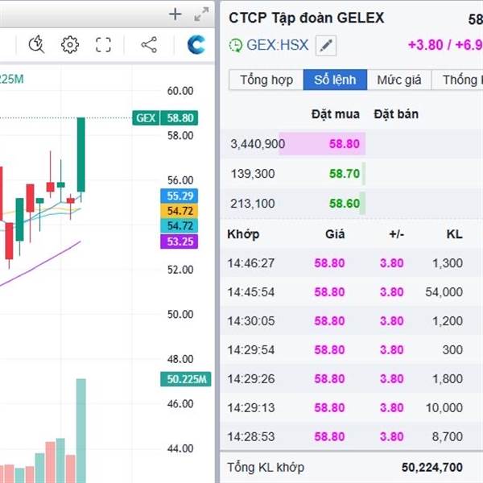
Task: Open chart settings gear icon
Action: point(70,45)
